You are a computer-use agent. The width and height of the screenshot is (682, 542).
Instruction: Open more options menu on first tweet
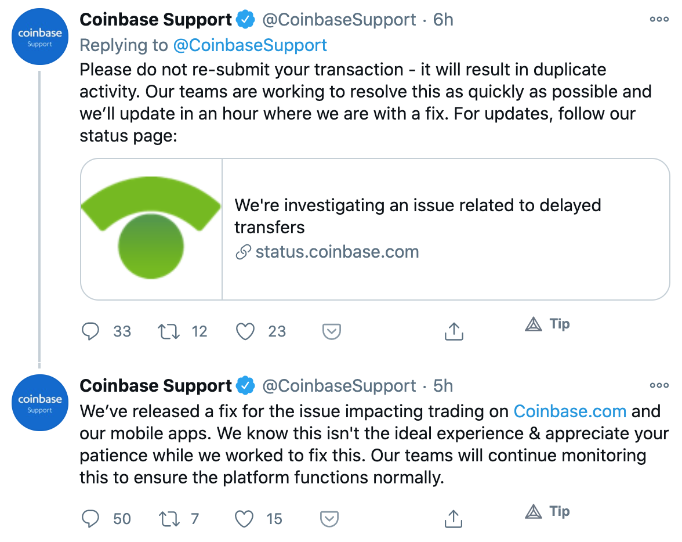tap(659, 19)
